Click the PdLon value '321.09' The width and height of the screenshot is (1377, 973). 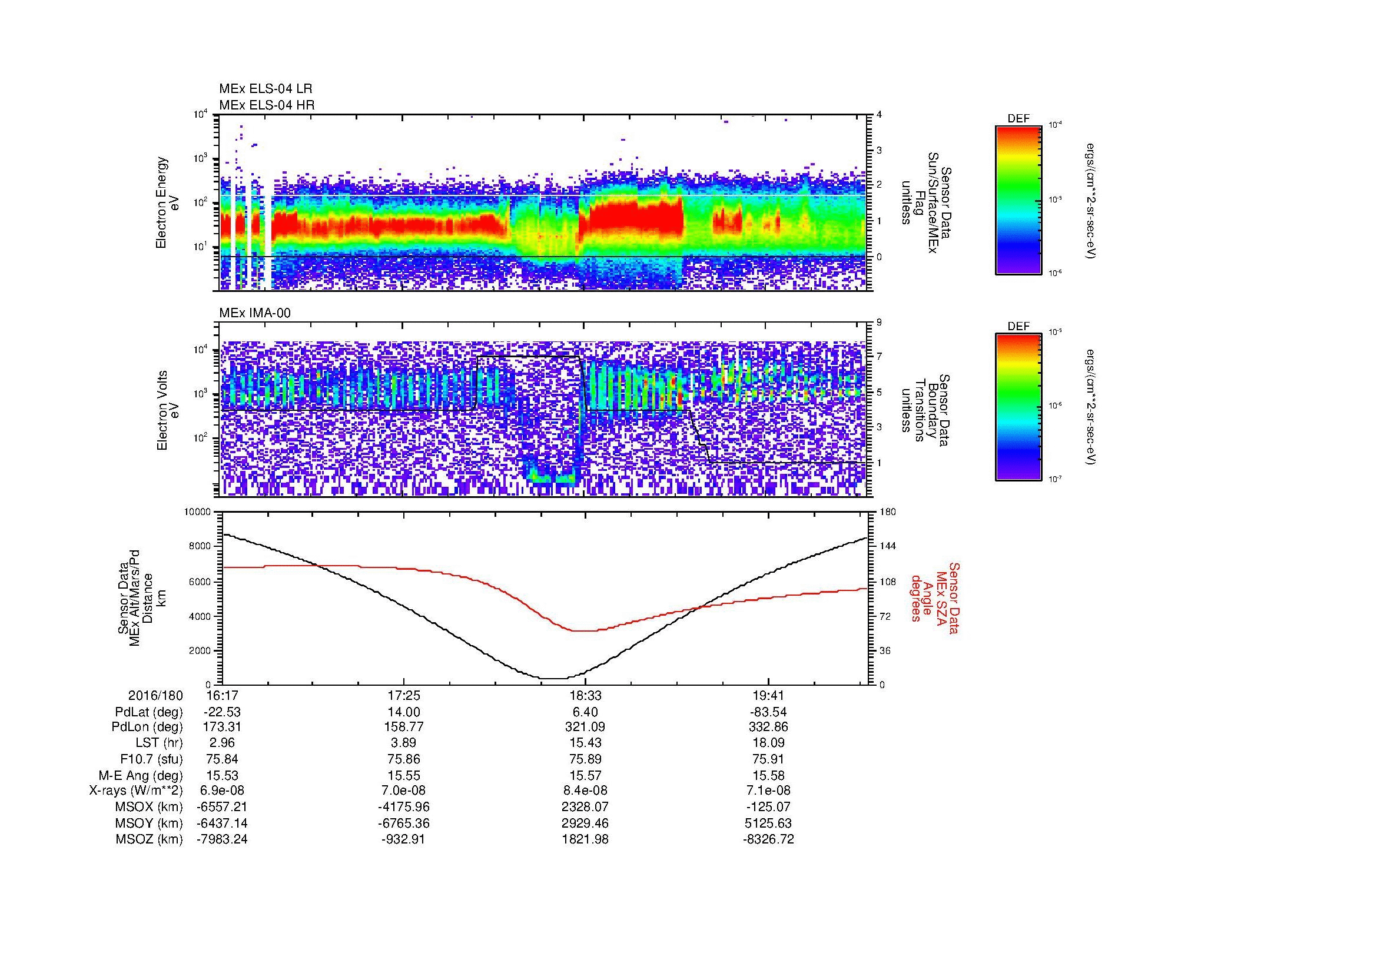586,727
